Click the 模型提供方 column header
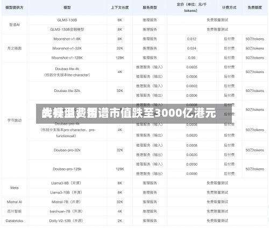Screen dimensions: 269x228 point(15,8)
